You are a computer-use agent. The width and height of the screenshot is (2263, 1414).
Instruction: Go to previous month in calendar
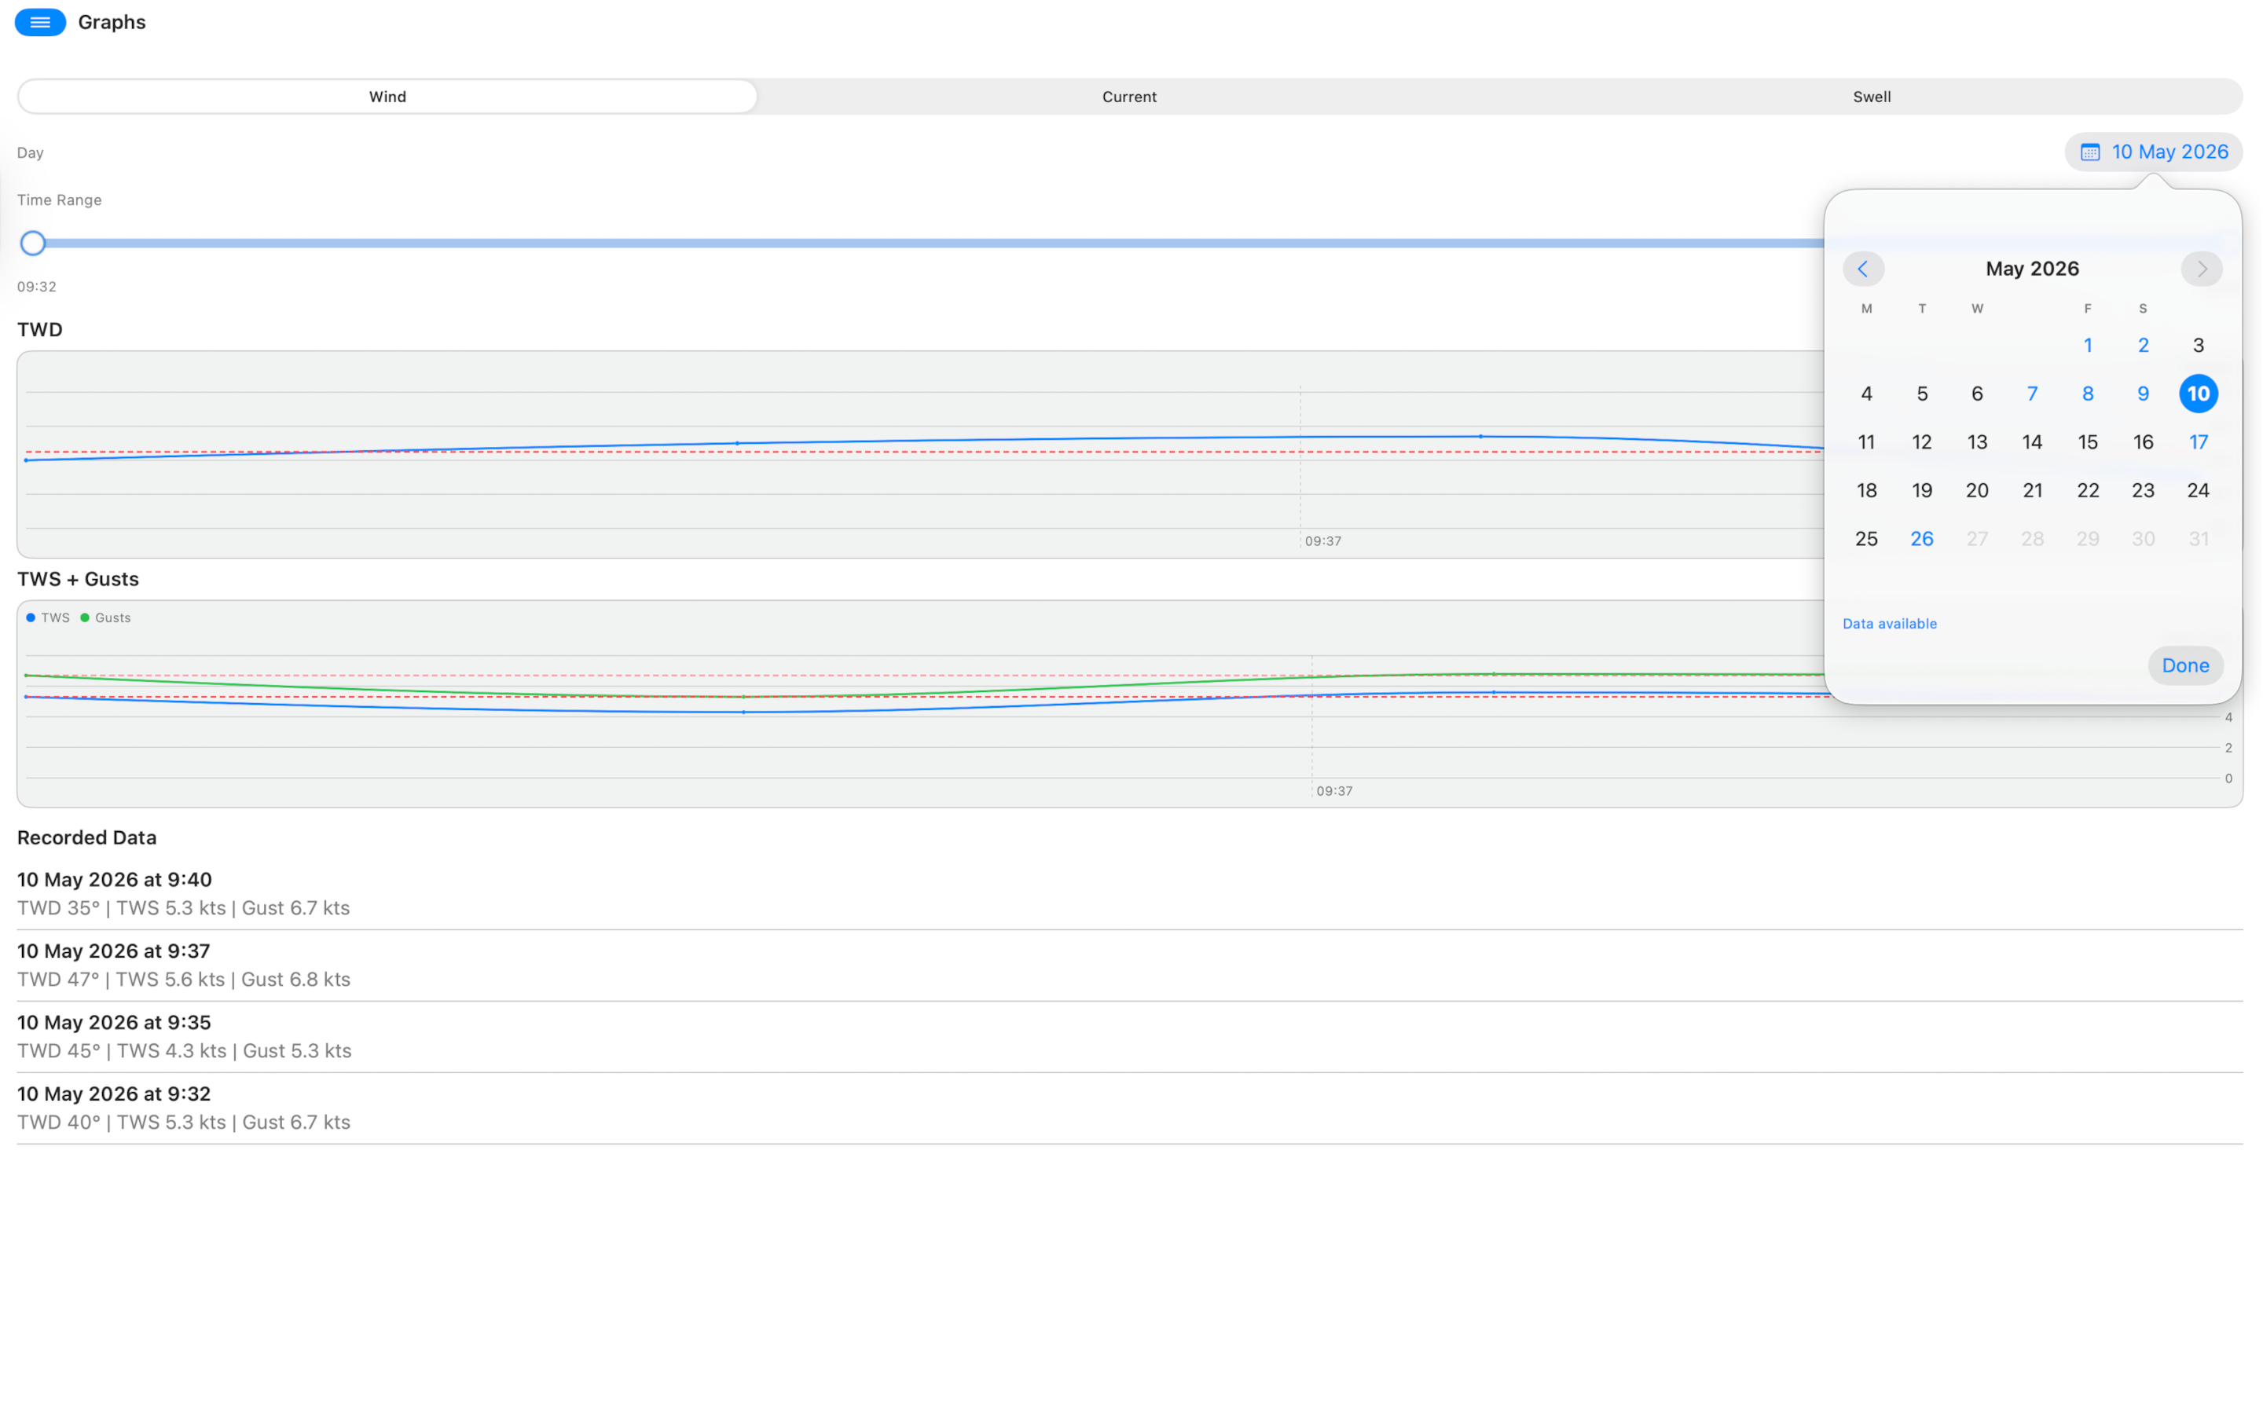(x=1863, y=269)
